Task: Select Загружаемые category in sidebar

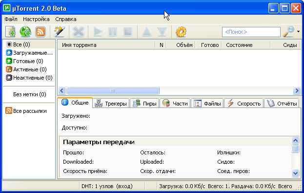Action: point(29,53)
